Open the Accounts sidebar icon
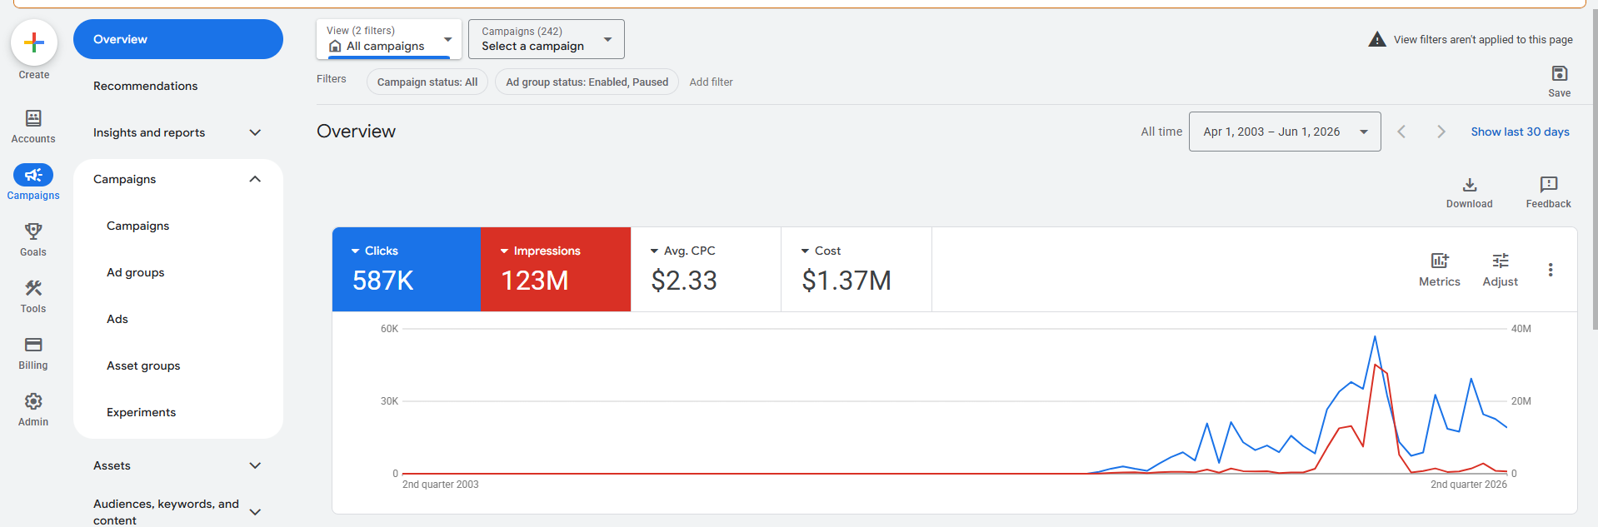The height and width of the screenshot is (527, 1598). (x=33, y=118)
